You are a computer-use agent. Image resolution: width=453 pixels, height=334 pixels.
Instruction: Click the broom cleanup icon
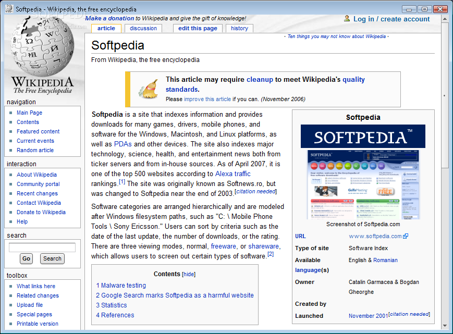(x=149, y=89)
